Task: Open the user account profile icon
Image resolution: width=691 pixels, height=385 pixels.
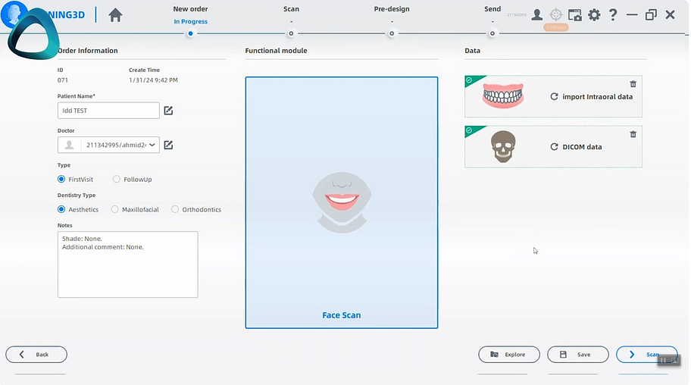Action: [x=536, y=14]
